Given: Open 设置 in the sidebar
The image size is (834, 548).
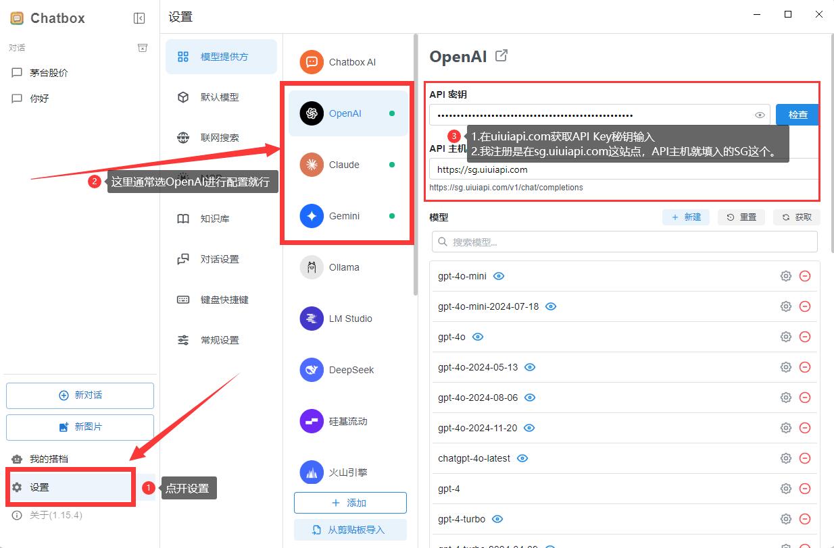Looking at the screenshot, I should point(70,487).
